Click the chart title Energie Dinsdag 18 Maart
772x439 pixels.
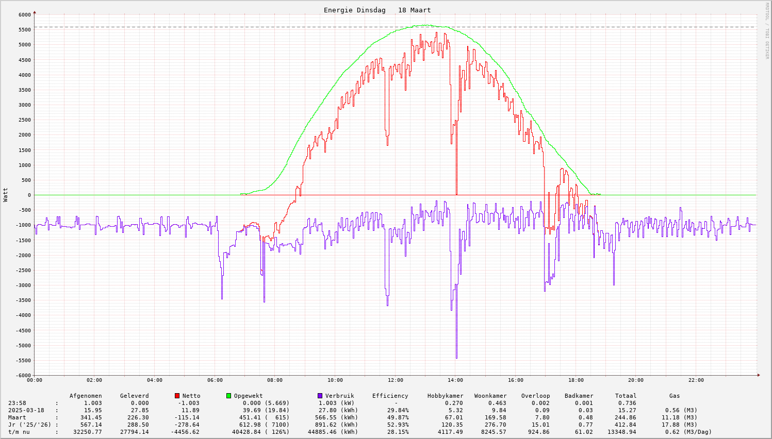coord(377,10)
